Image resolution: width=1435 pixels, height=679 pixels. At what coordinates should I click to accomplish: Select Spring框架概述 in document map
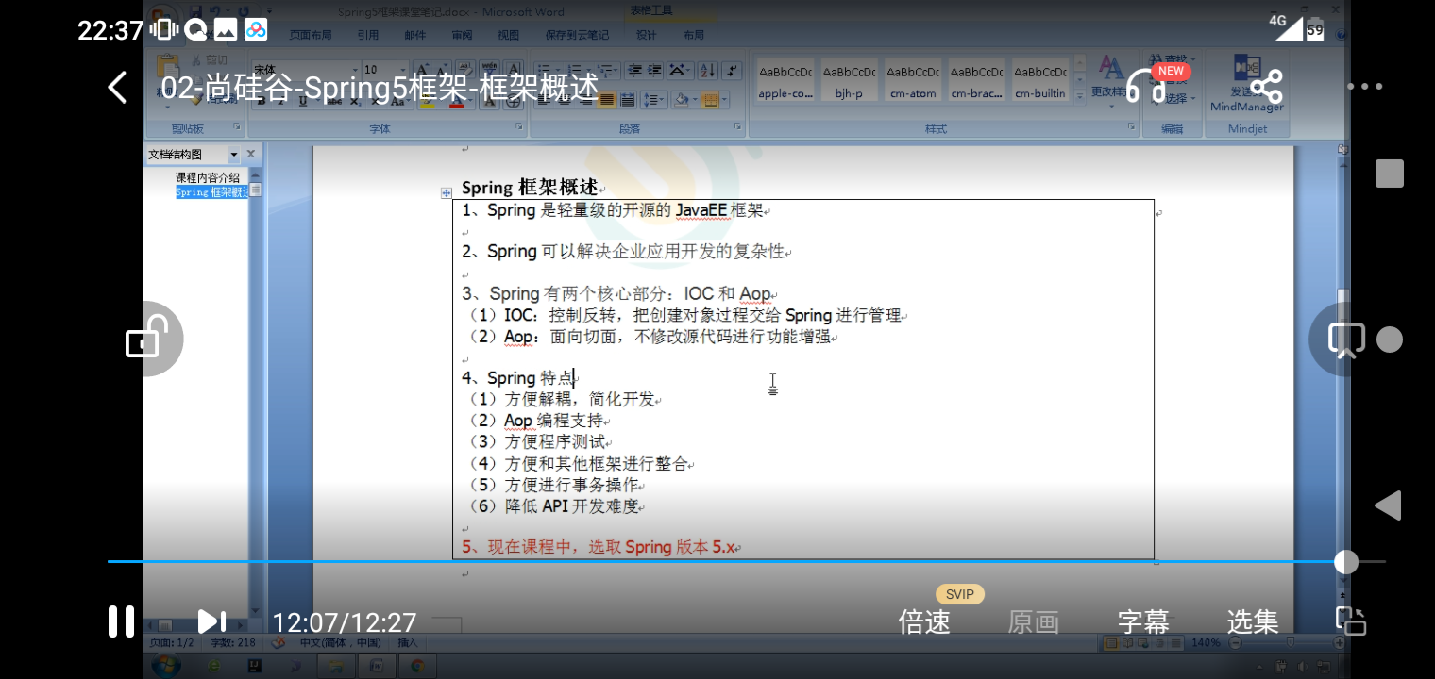coord(211,192)
